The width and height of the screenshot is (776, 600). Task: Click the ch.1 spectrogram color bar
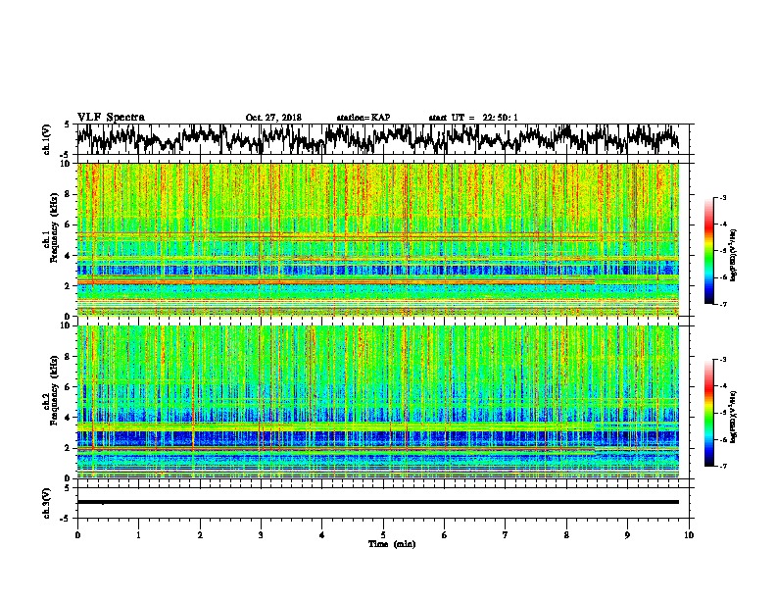pos(708,251)
